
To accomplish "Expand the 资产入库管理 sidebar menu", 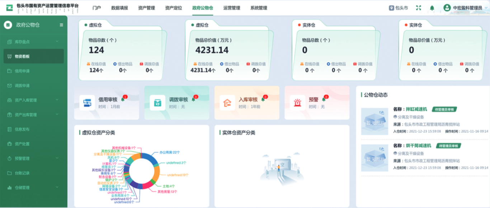I will pos(33,100).
